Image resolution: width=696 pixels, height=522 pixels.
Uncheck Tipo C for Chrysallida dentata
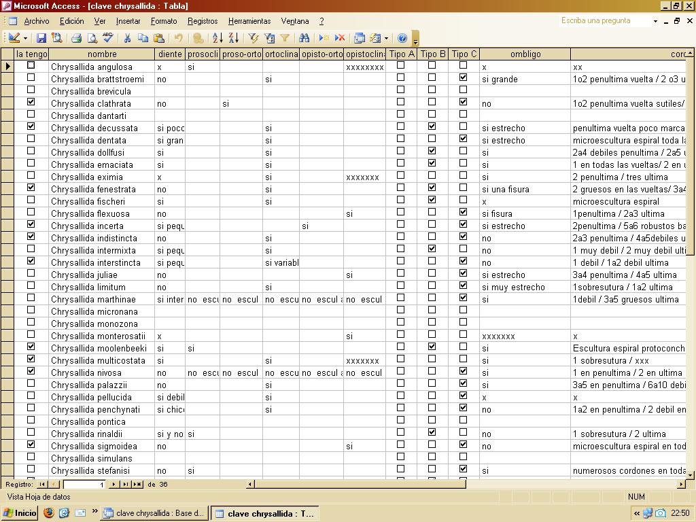click(463, 139)
